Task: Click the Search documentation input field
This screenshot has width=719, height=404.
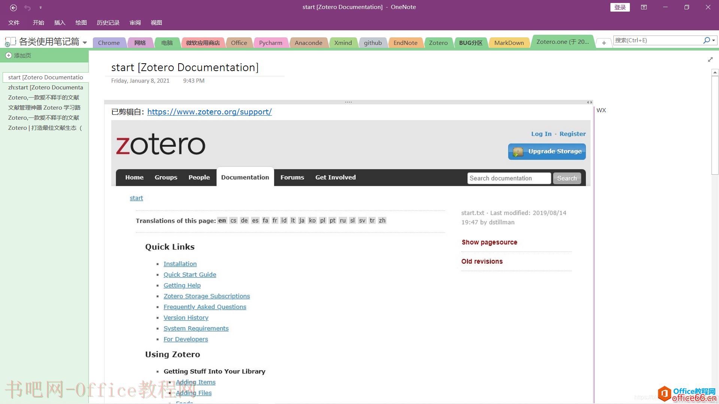Action: (509, 178)
